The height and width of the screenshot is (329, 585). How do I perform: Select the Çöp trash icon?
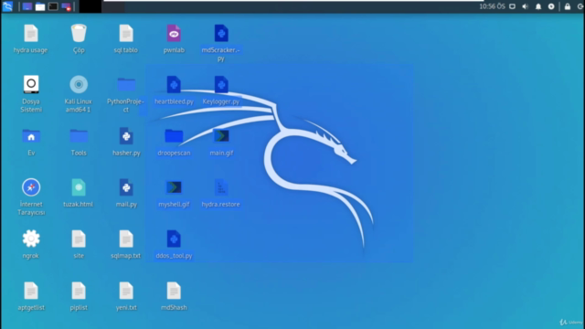[x=79, y=39]
